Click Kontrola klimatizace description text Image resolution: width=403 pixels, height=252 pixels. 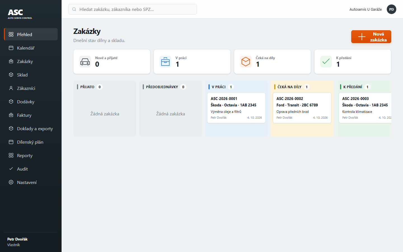pyautogui.click(x=357, y=112)
